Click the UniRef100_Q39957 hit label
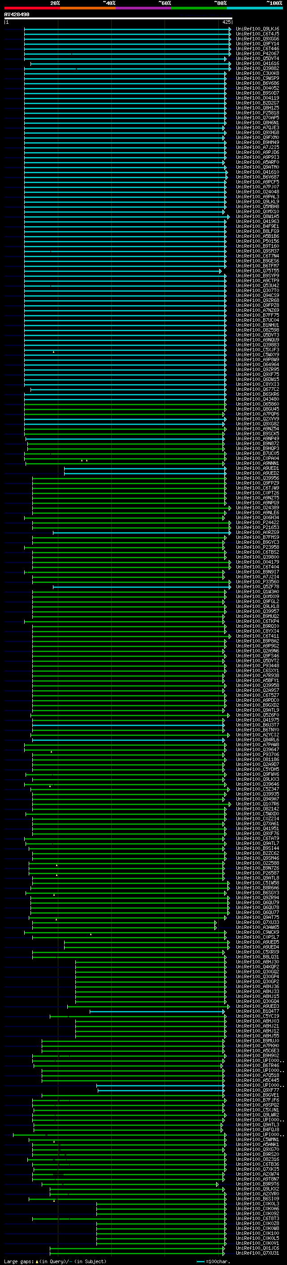 pyautogui.click(x=257, y=611)
